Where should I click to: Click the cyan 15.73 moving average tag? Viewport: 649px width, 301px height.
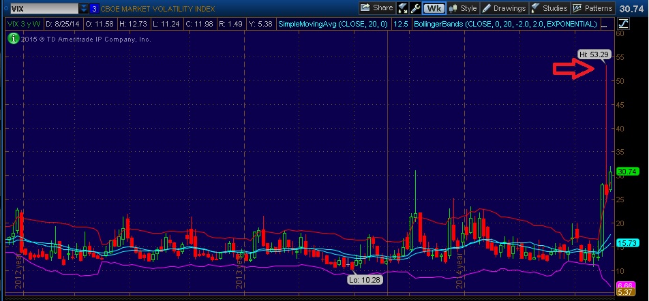pyautogui.click(x=626, y=243)
